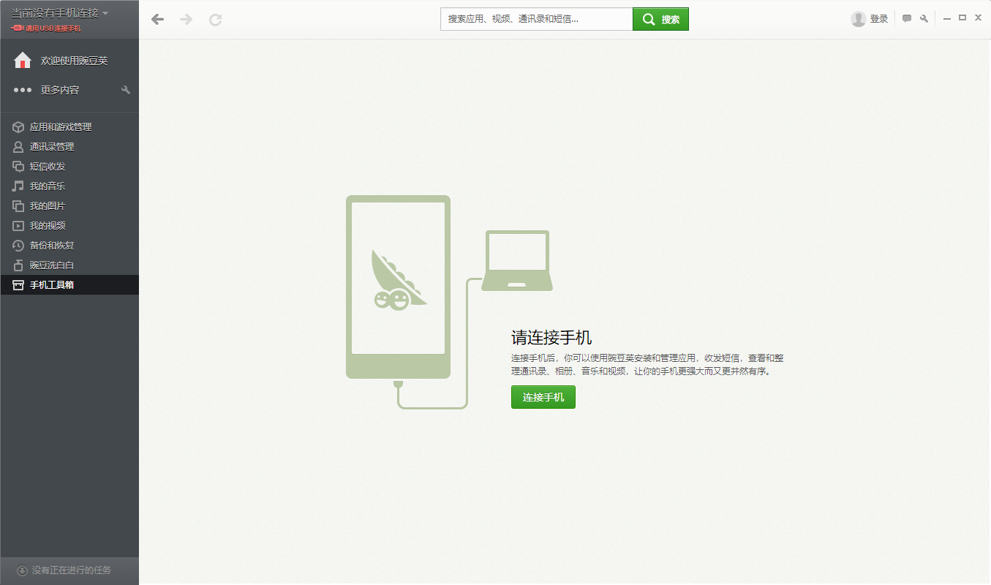Image resolution: width=991 pixels, height=585 pixels.
Task: Go forward with the right arrow icon
Action: (186, 20)
